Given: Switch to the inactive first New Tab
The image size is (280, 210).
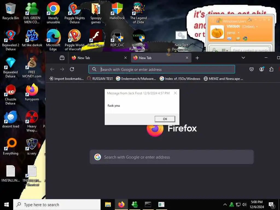Looking at the screenshot, I should click(98, 58).
